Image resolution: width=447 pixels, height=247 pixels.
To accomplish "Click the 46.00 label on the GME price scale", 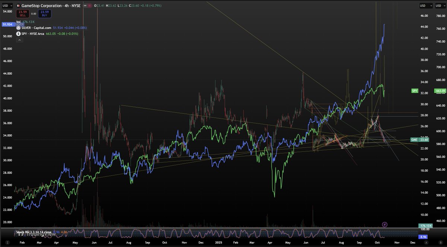I will (424, 16).
